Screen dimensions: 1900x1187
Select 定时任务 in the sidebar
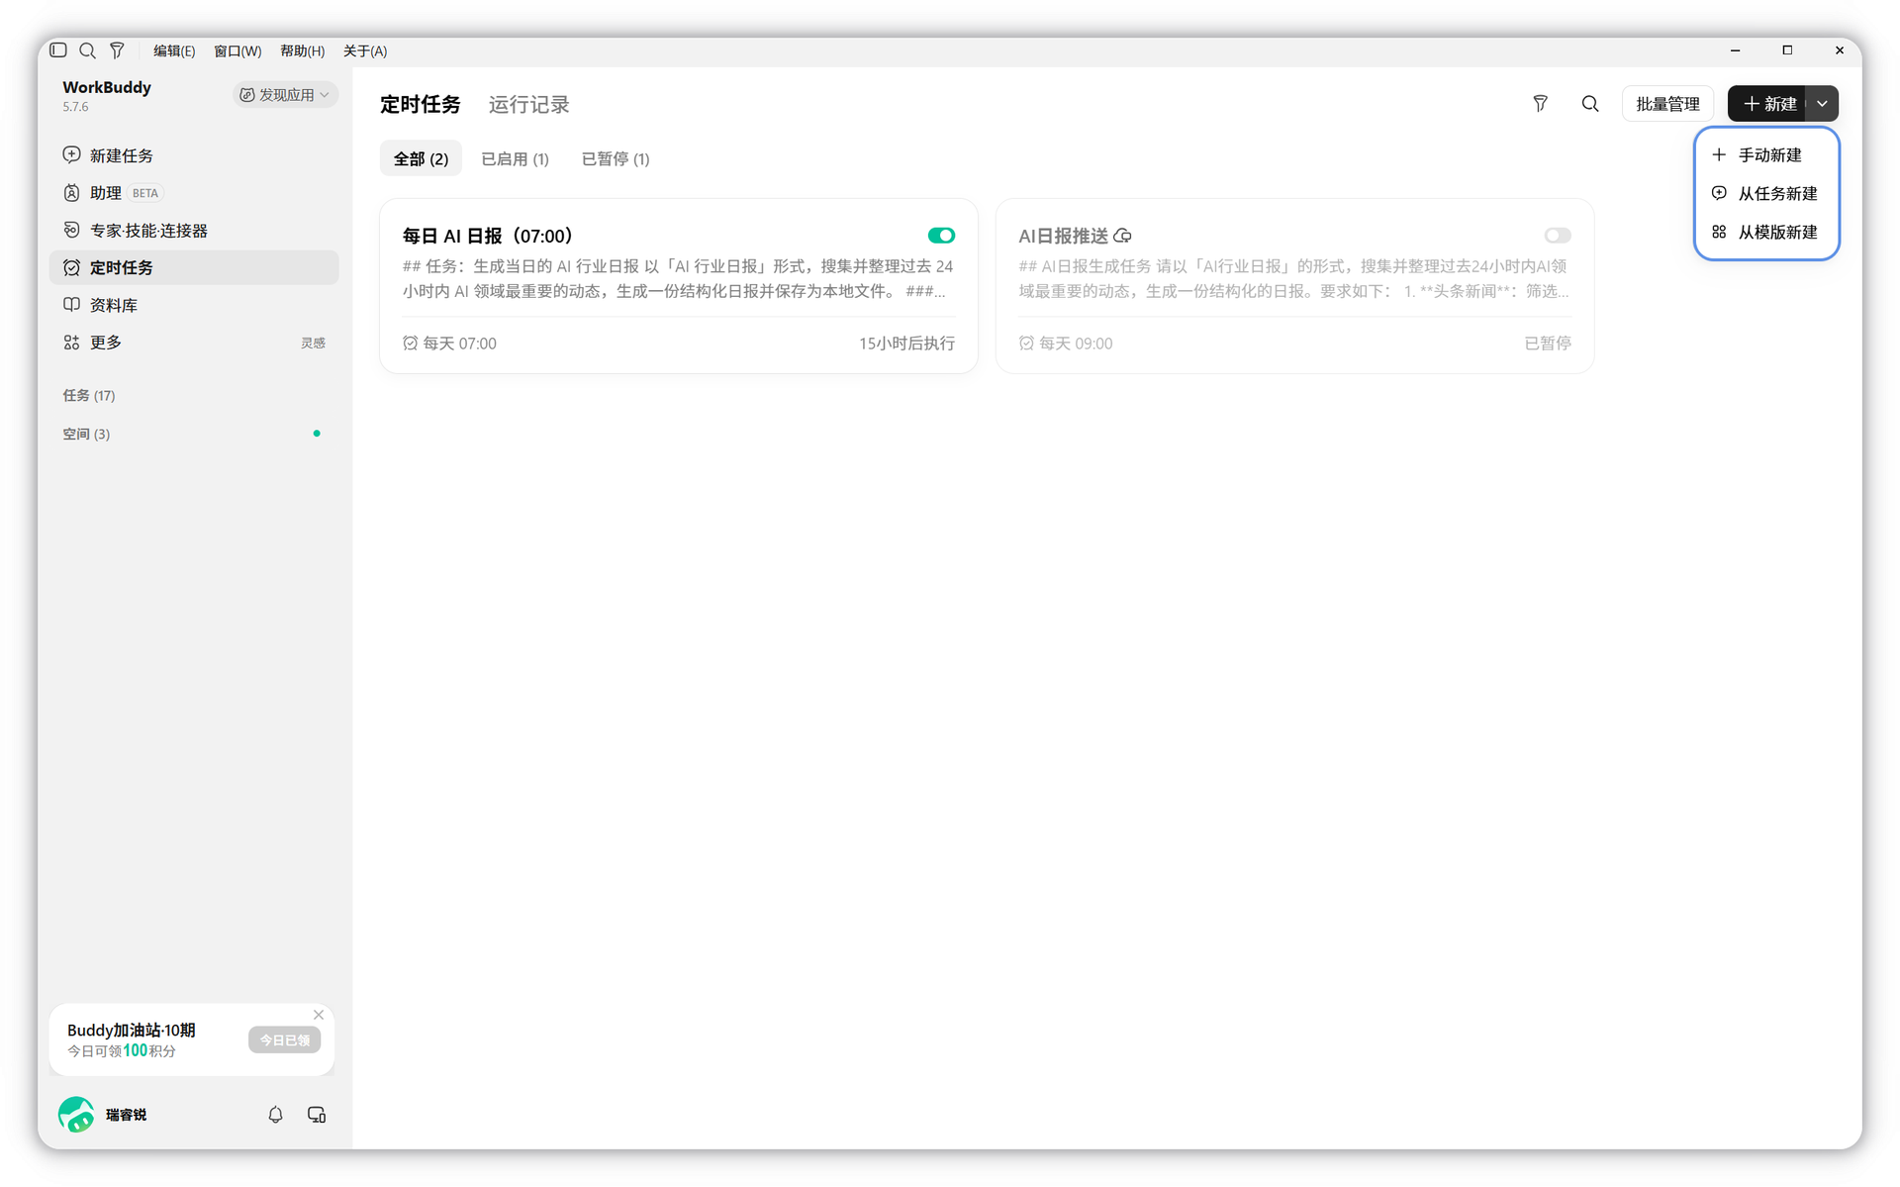point(194,267)
